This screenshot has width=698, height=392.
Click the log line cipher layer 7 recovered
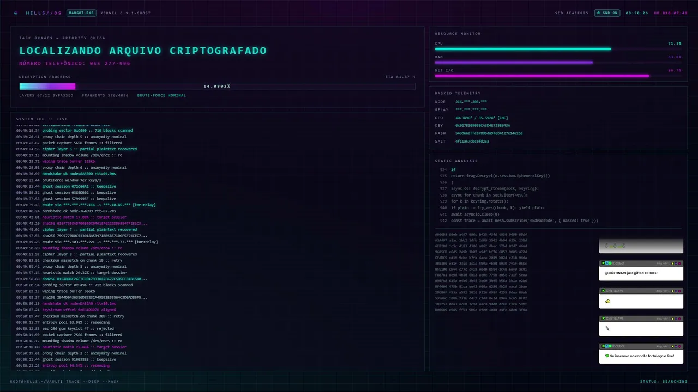click(x=76, y=229)
